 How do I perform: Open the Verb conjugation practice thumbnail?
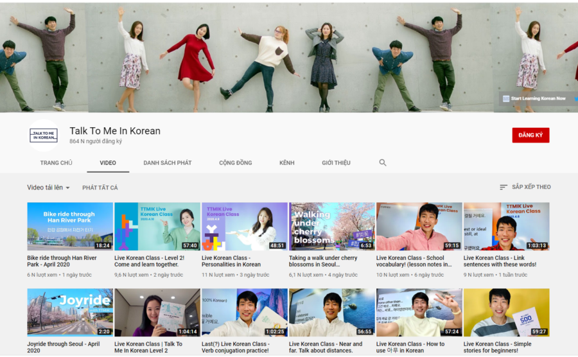click(245, 313)
